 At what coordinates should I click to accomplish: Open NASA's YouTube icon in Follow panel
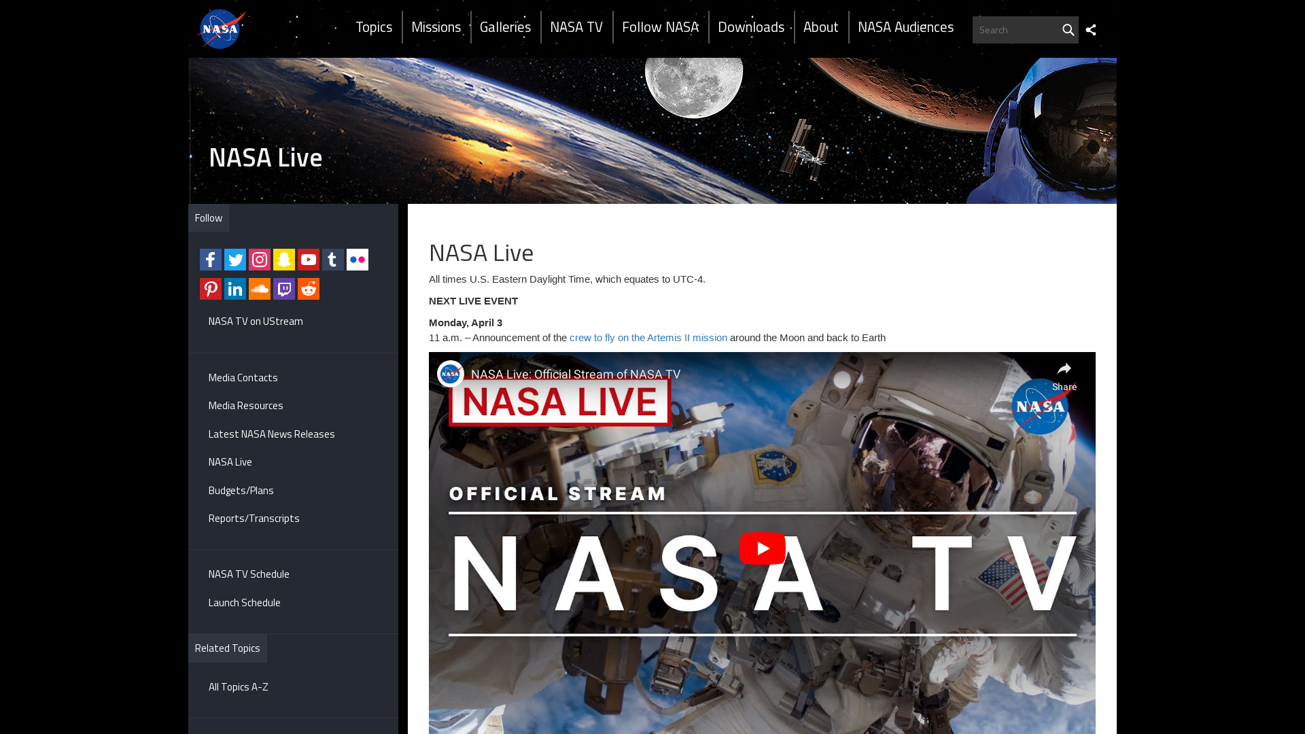point(309,260)
